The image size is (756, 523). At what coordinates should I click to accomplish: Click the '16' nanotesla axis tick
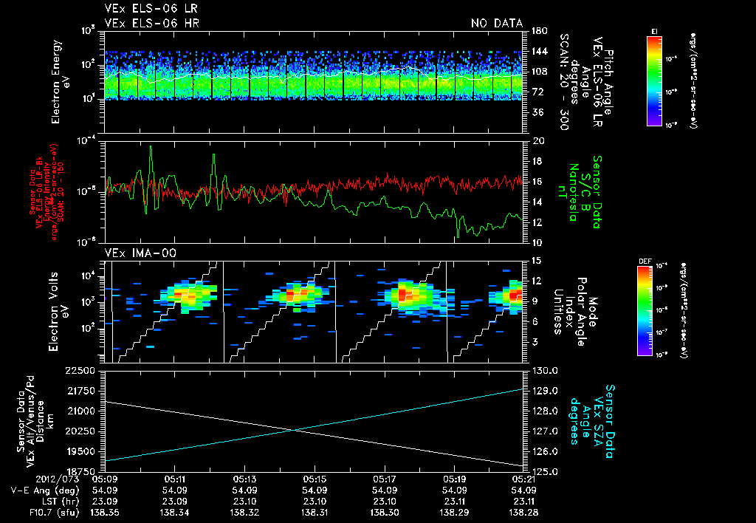(x=537, y=182)
